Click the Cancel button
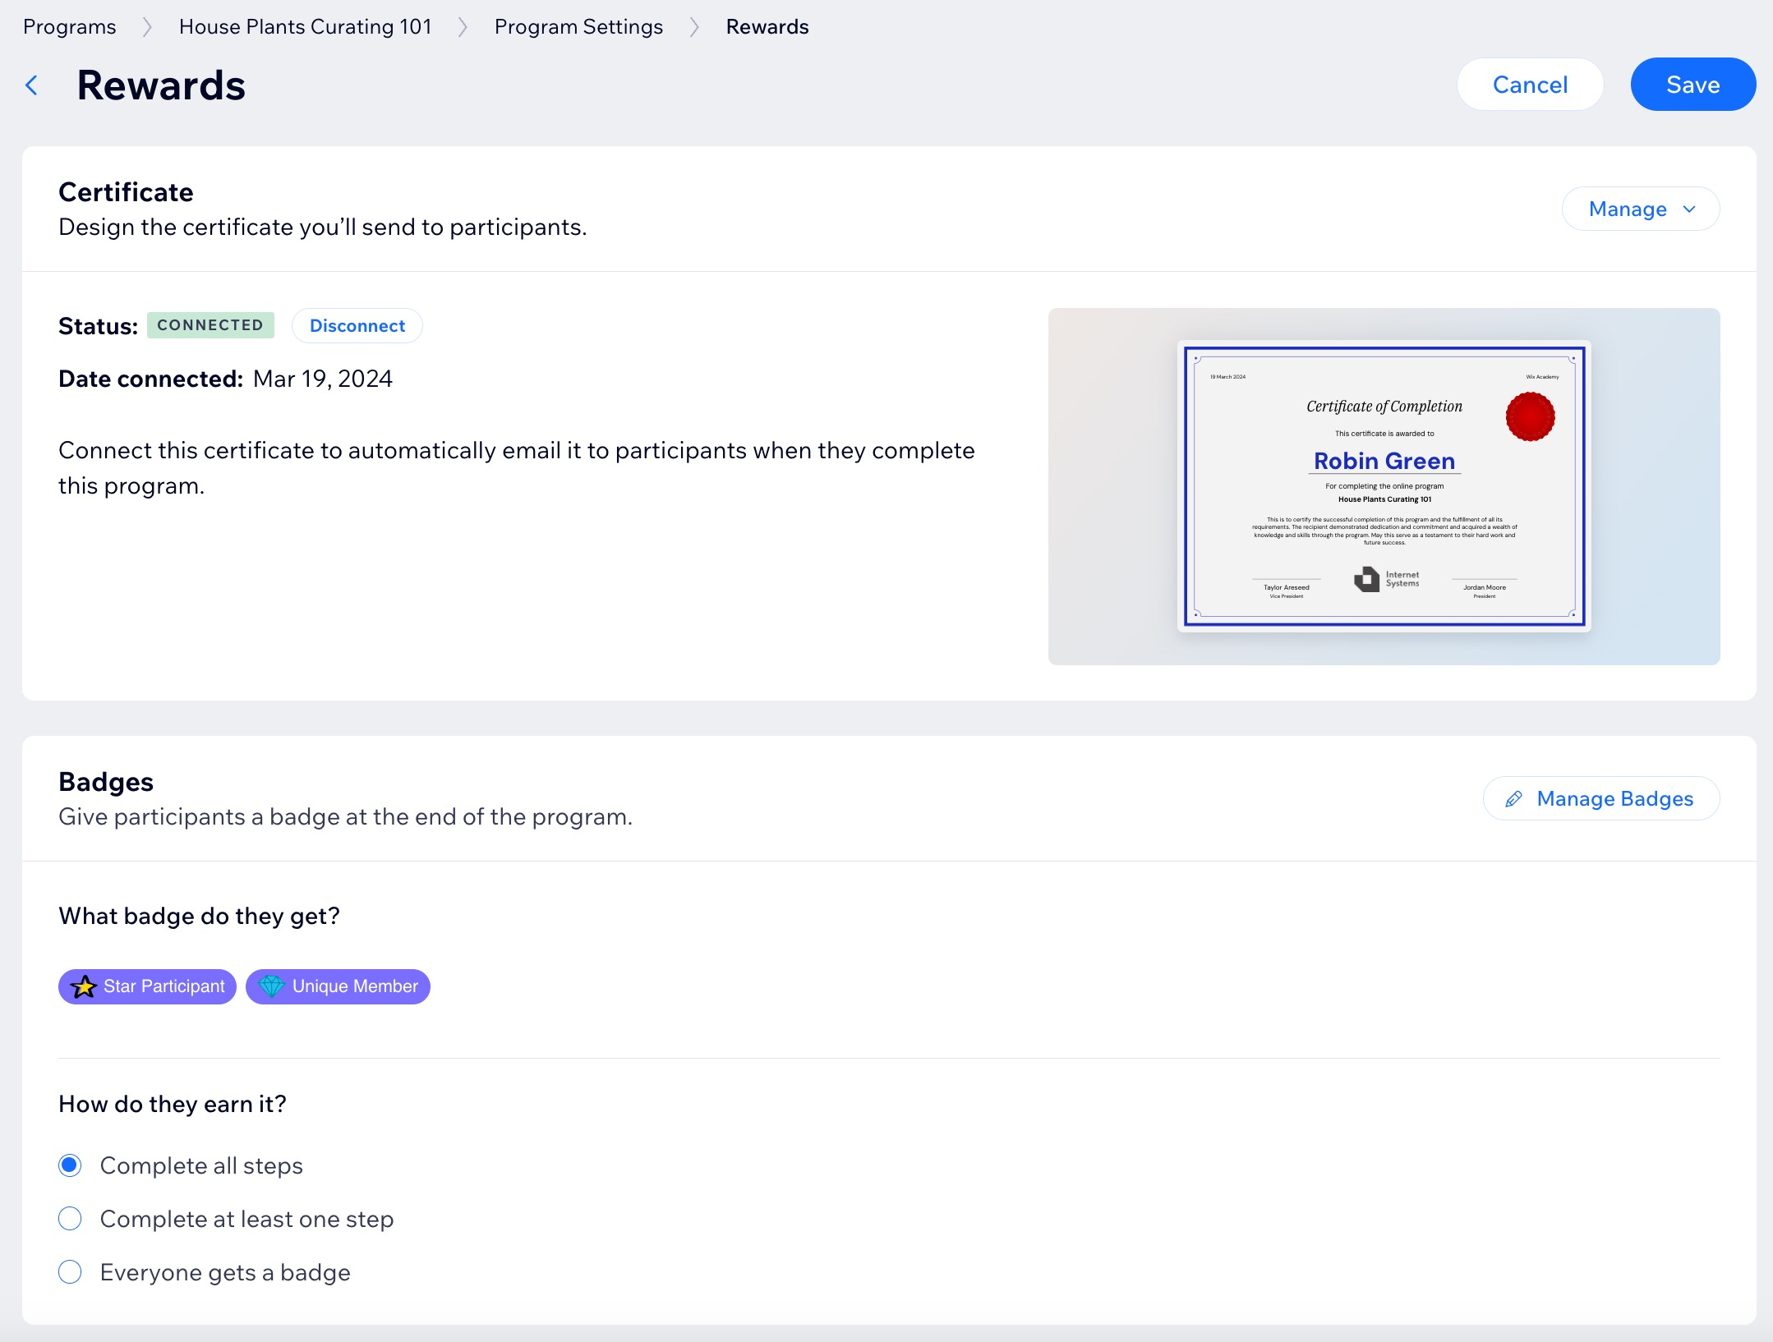The image size is (1773, 1342). tap(1529, 85)
